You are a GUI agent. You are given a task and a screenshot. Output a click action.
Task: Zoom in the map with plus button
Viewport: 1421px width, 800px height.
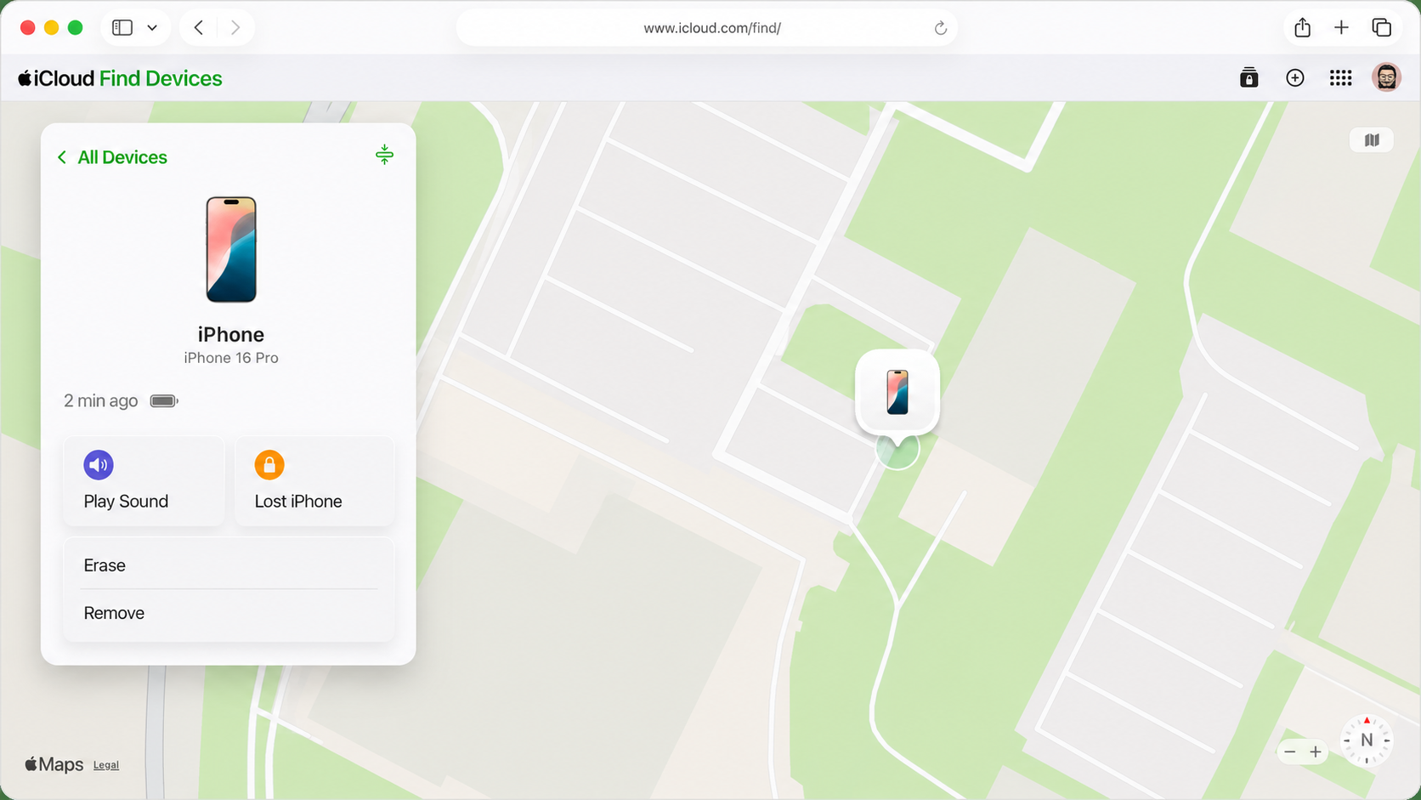tap(1316, 752)
